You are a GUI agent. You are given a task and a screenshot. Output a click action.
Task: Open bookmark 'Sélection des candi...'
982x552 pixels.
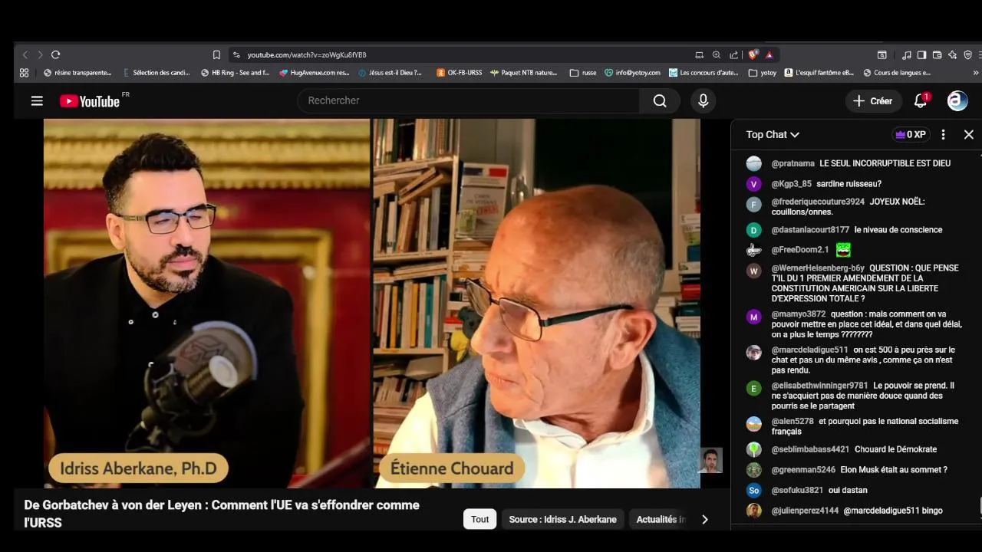pyautogui.click(x=156, y=73)
